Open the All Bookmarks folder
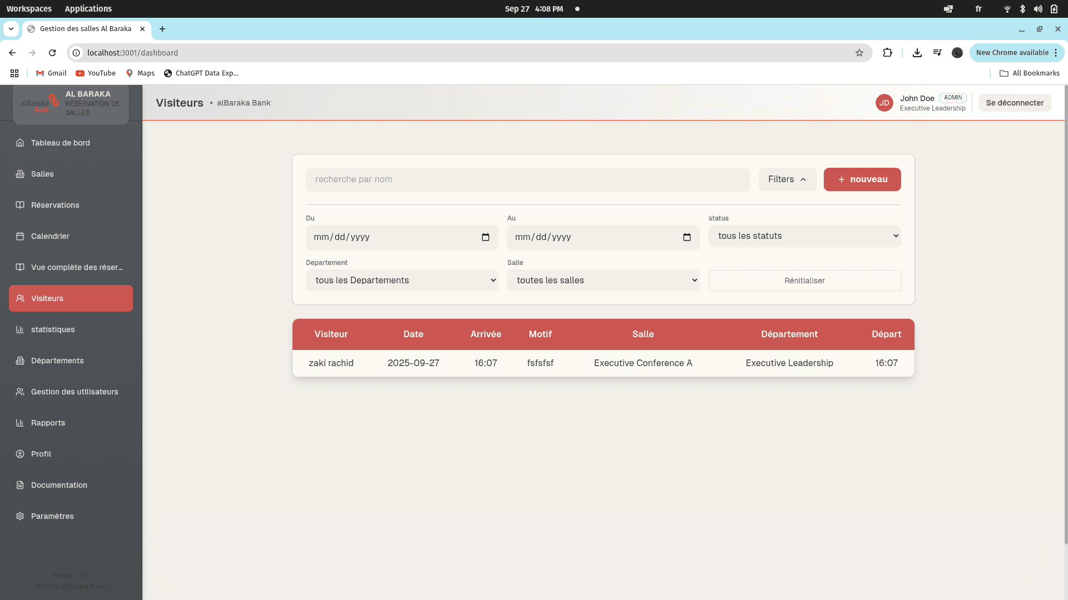 point(1029,73)
